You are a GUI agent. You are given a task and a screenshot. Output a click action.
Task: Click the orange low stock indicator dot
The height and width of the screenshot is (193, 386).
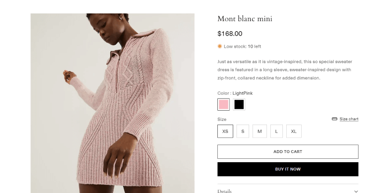pos(220,46)
